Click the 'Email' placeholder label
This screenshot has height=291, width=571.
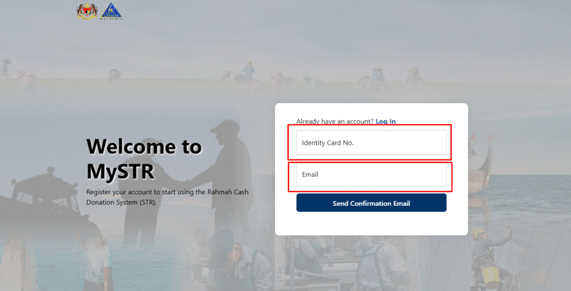pyautogui.click(x=310, y=174)
